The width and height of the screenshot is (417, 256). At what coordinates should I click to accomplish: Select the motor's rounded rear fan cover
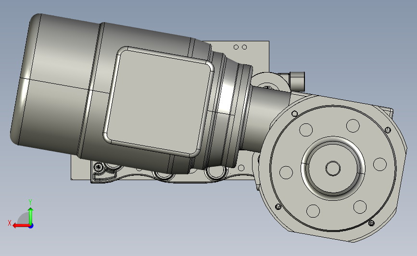click(54, 85)
